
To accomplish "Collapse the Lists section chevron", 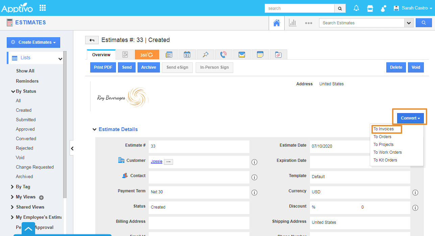I will tap(60, 59).
